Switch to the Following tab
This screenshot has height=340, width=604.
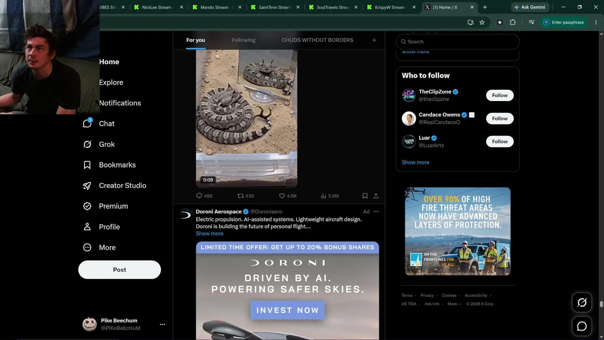click(243, 40)
